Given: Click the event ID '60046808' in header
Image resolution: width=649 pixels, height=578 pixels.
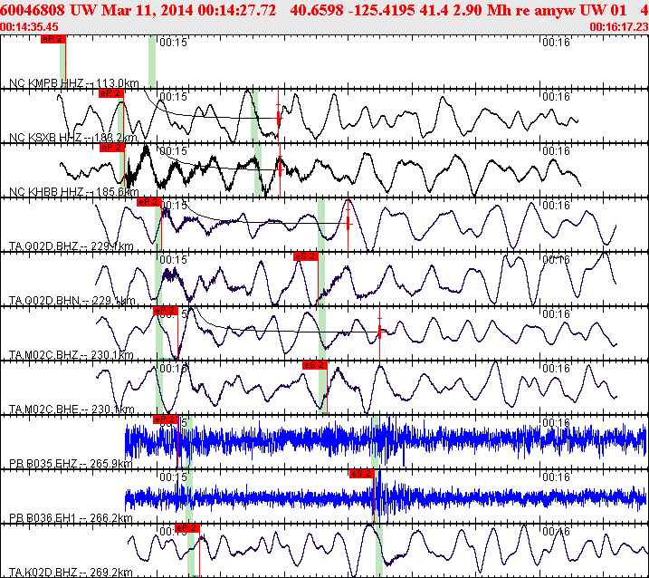Looking at the screenshot, I should pos(33,10).
